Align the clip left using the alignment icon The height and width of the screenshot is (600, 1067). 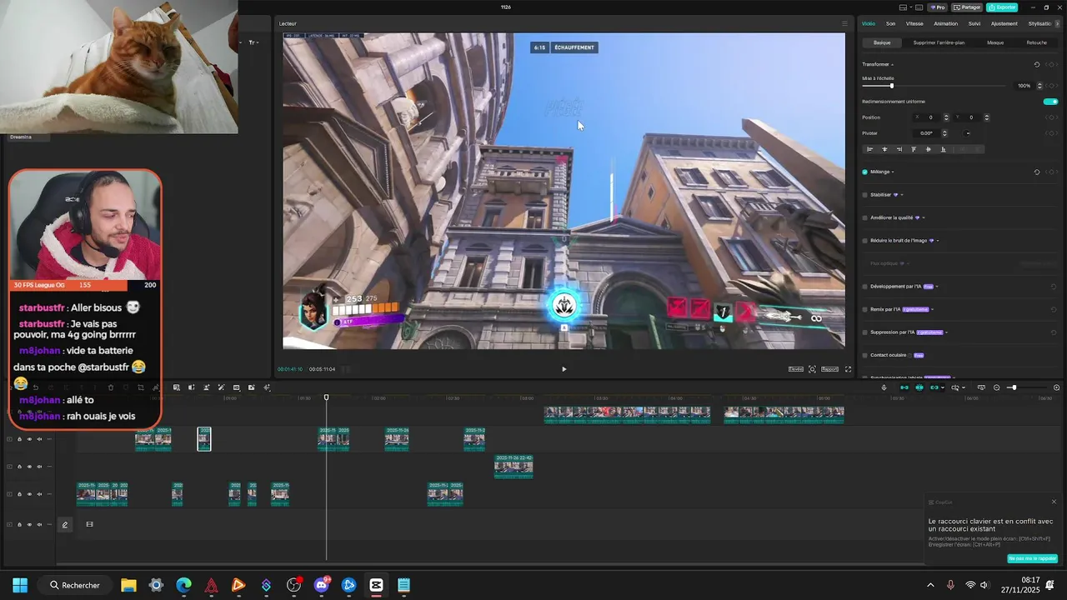coord(870,149)
